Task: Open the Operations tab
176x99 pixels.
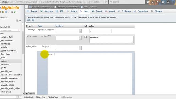Action: [141, 11]
